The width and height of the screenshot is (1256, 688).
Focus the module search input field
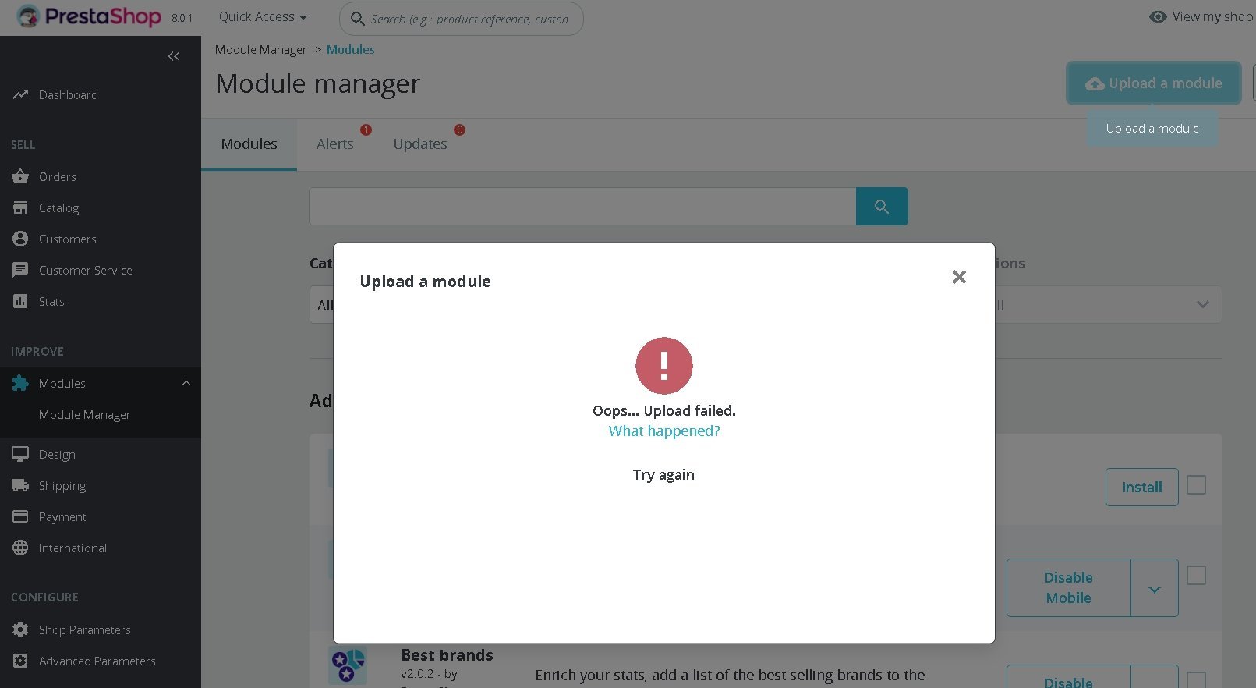tap(582, 206)
